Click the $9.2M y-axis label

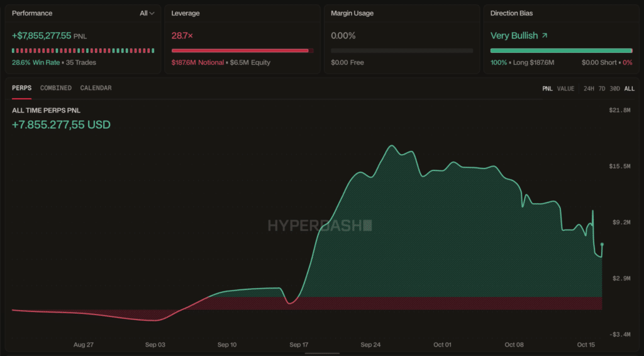pyautogui.click(x=621, y=222)
